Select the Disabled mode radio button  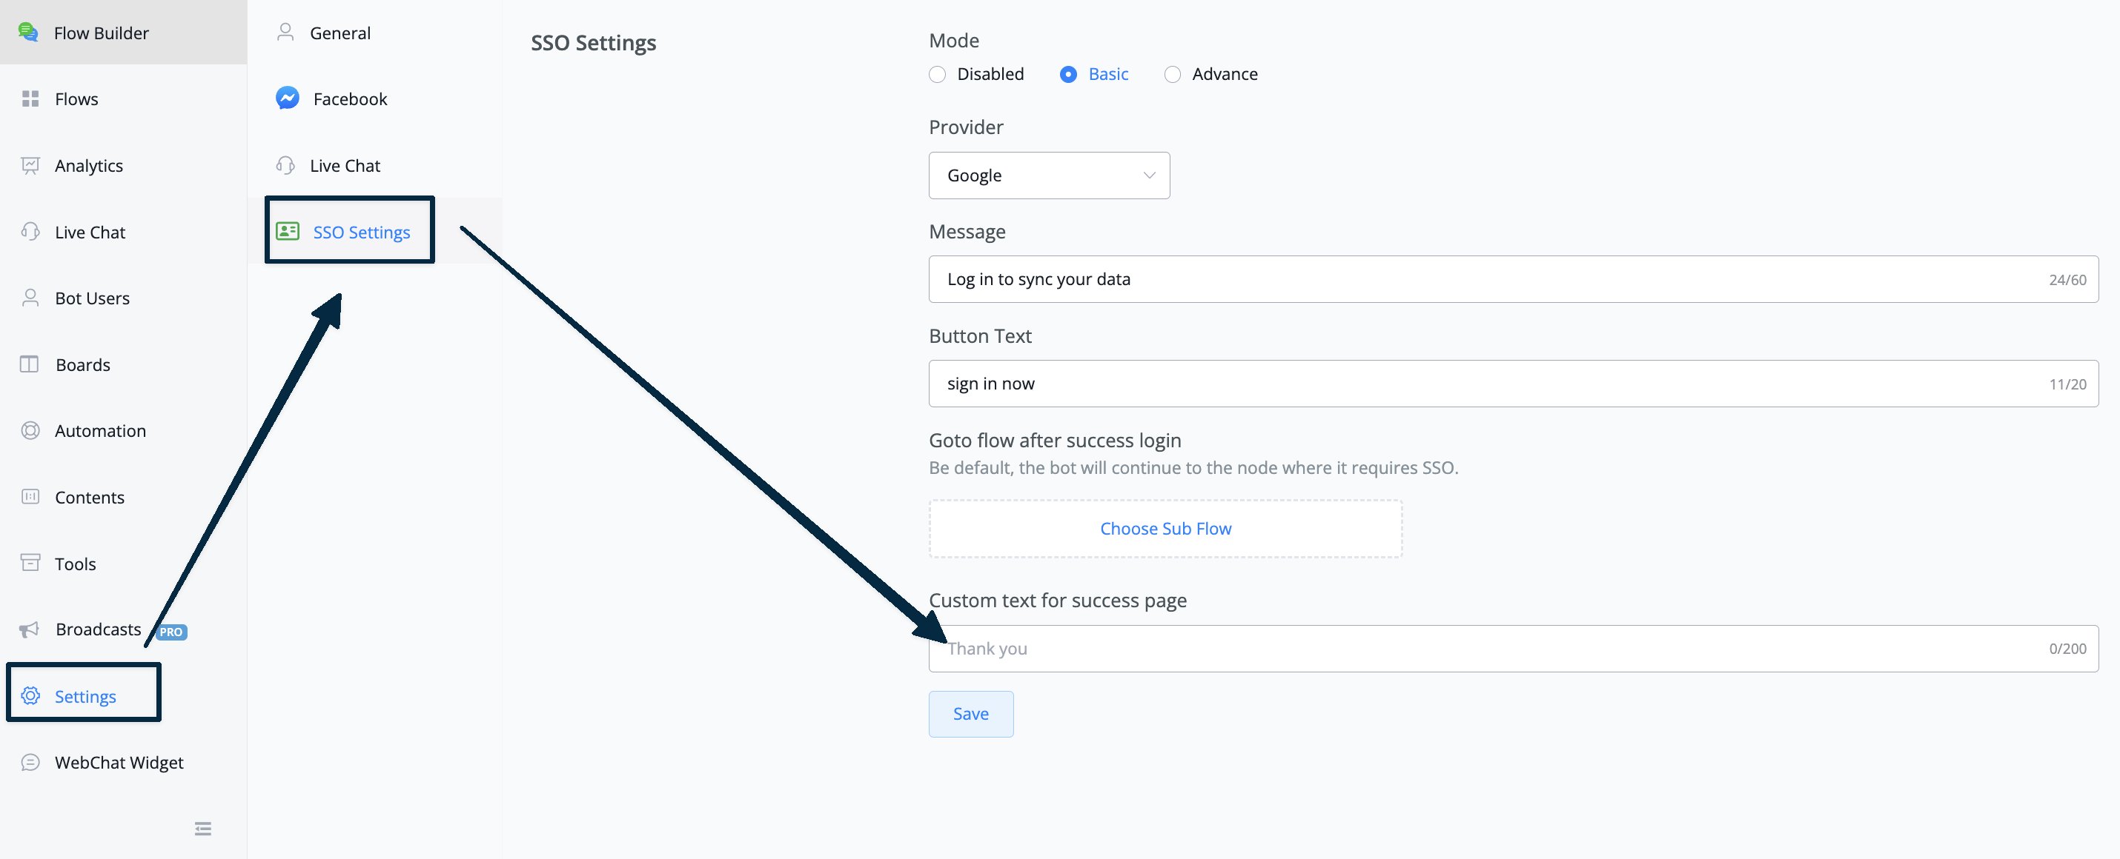coord(936,74)
